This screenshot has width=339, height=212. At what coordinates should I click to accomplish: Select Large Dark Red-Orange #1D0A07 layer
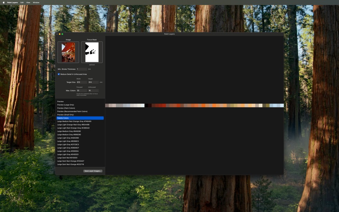[80, 161]
